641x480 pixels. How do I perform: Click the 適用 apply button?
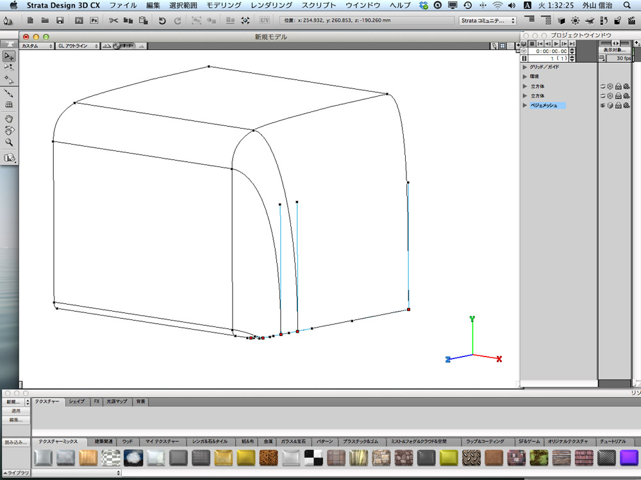click(15, 411)
